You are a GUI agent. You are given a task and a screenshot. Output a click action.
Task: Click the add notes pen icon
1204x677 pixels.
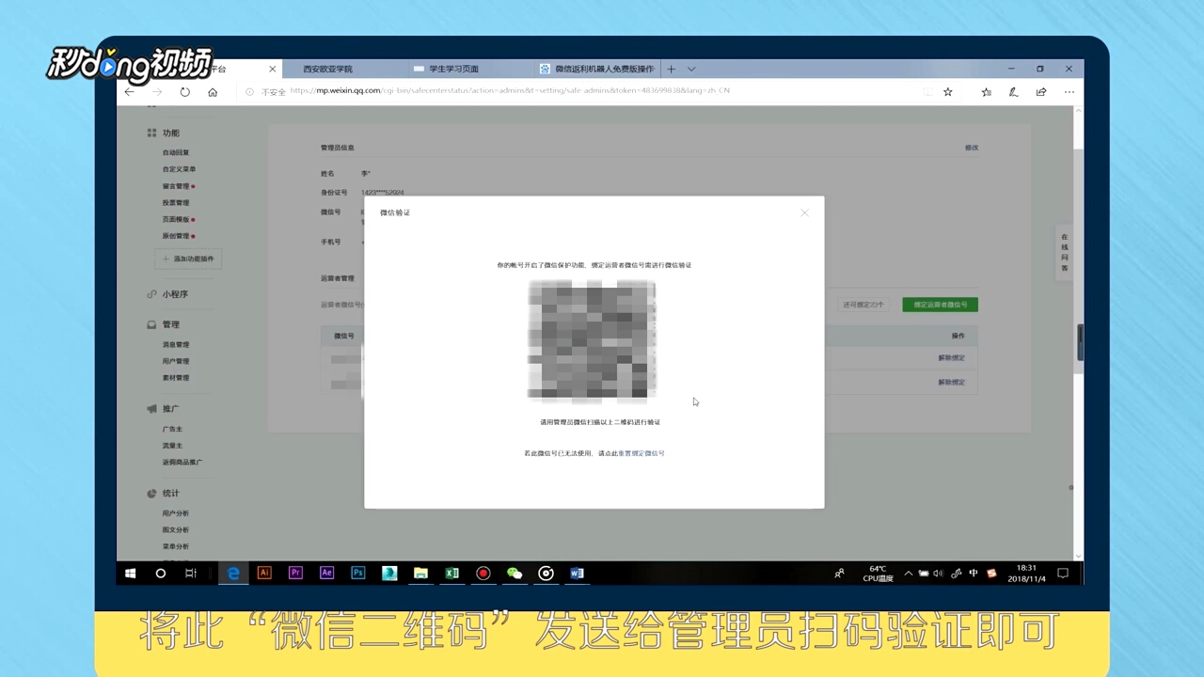coord(1013,92)
